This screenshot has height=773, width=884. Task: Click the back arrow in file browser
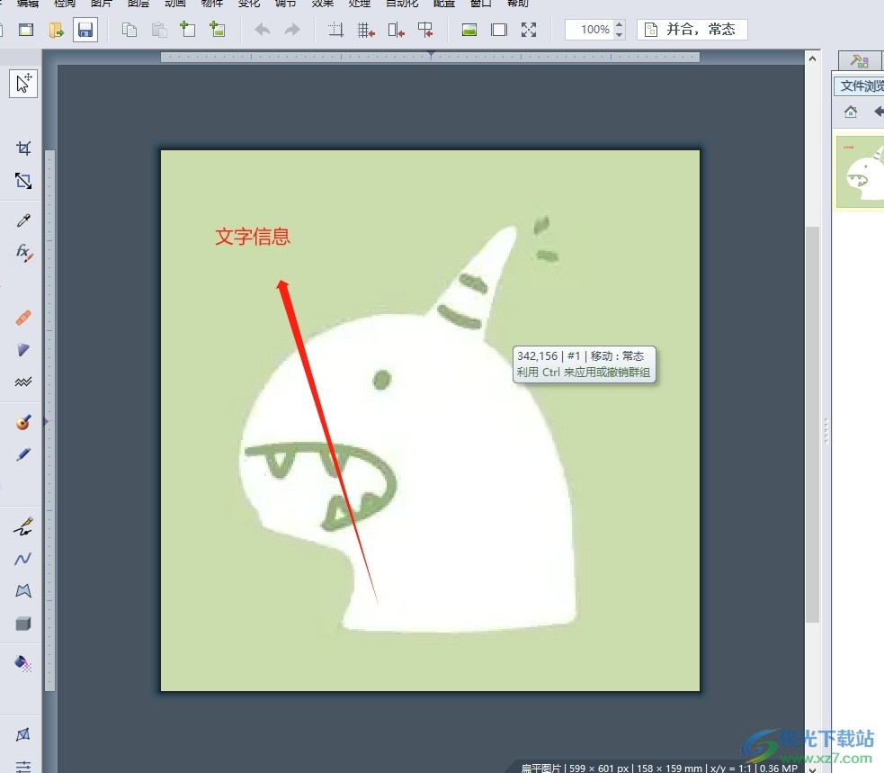tap(879, 112)
